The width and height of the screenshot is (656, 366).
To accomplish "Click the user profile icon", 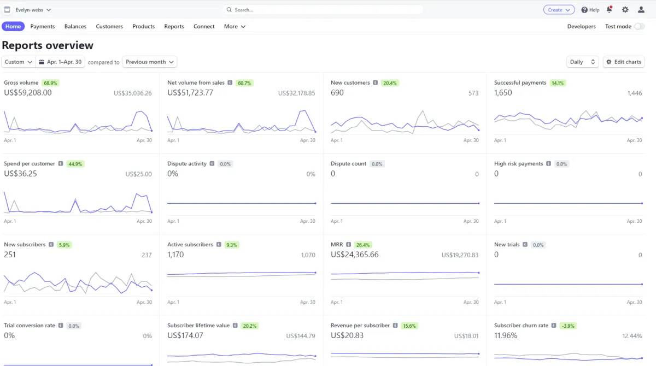I will pos(641,10).
